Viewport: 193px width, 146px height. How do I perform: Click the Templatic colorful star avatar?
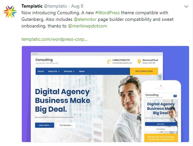[10, 12]
